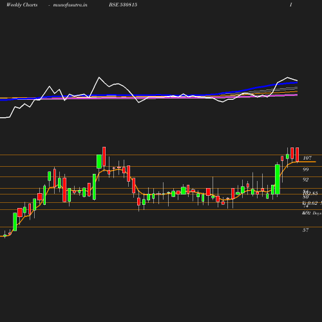Click the 'BSE 530815' stock code label
The width and height of the screenshot is (322, 322).
click(123, 5)
